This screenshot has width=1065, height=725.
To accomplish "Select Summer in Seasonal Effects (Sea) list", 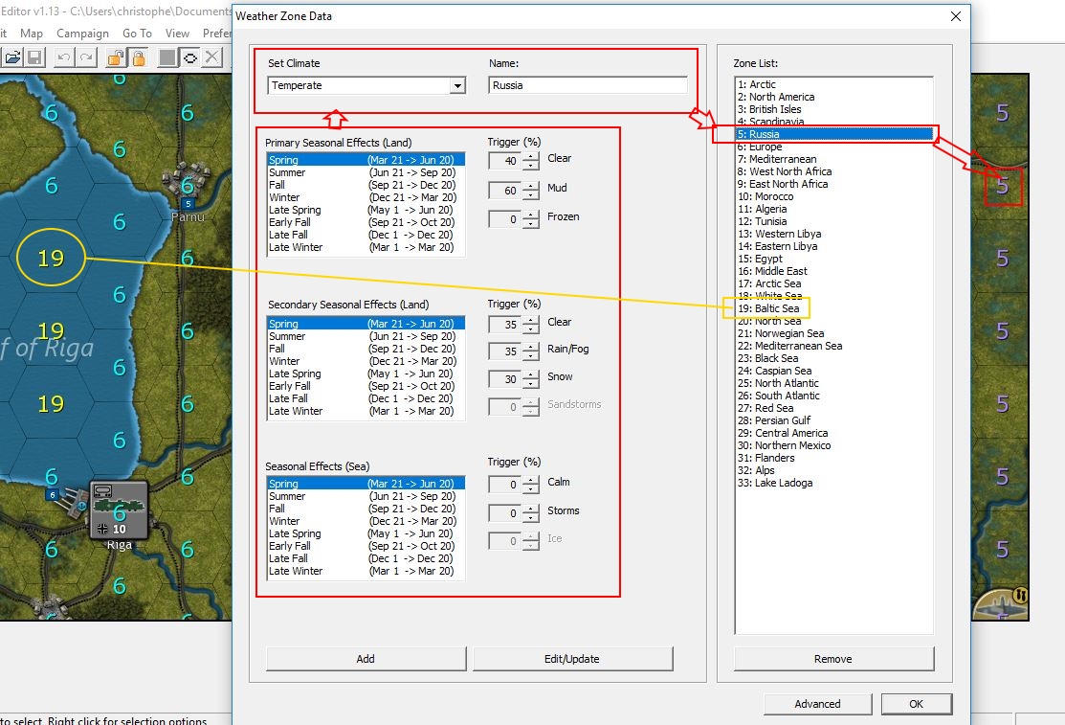I will 366,496.
